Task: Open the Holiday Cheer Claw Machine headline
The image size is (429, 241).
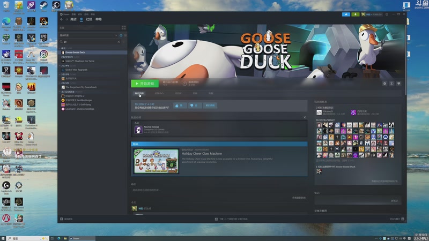Action: click(x=202, y=154)
